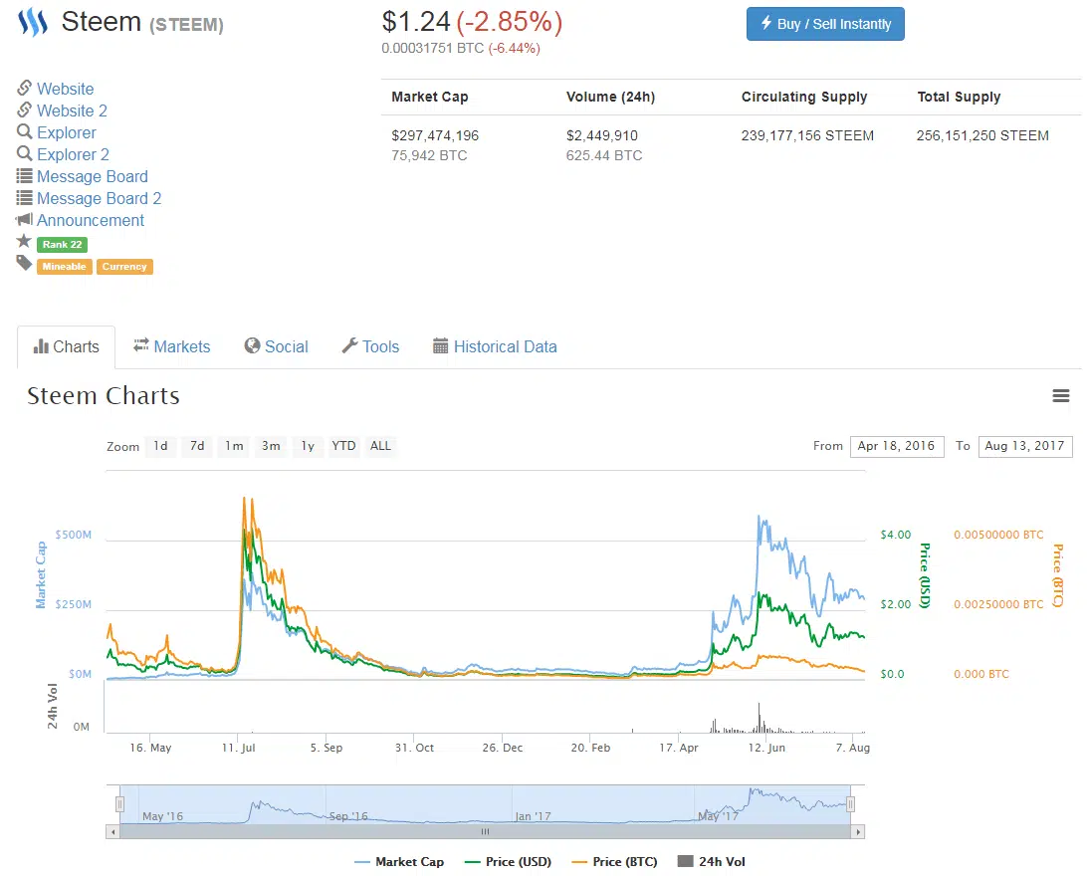Open the Message Board 2 link

point(100,198)
